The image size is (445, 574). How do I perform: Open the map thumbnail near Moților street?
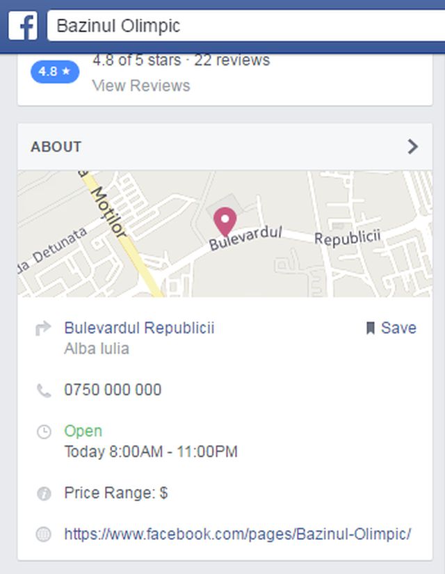click(x=225, y=234)
